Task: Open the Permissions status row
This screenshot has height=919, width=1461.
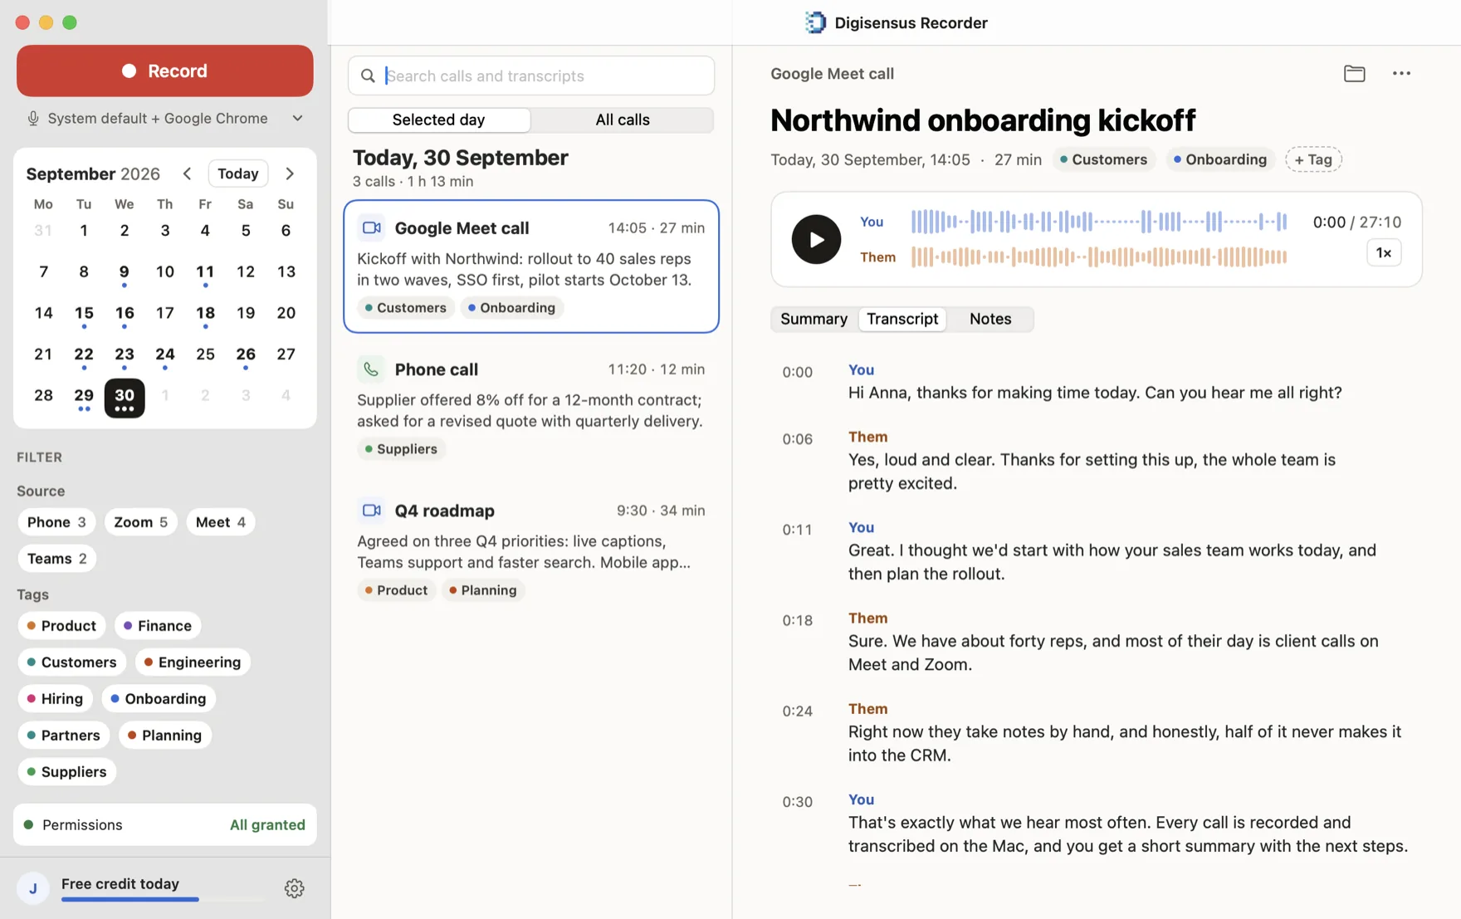Action: [x=165, y=825]
